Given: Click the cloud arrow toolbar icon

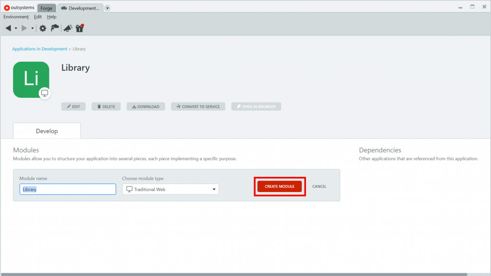Looking at the screenshot, I should click(55, 28).
